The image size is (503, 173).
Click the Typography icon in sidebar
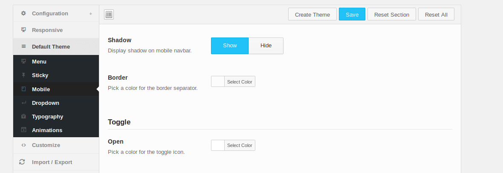[23, 117]
